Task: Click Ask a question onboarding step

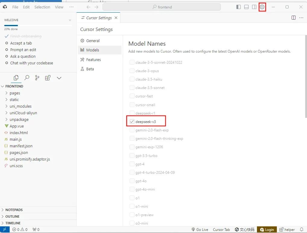Action: coord(23,56)
